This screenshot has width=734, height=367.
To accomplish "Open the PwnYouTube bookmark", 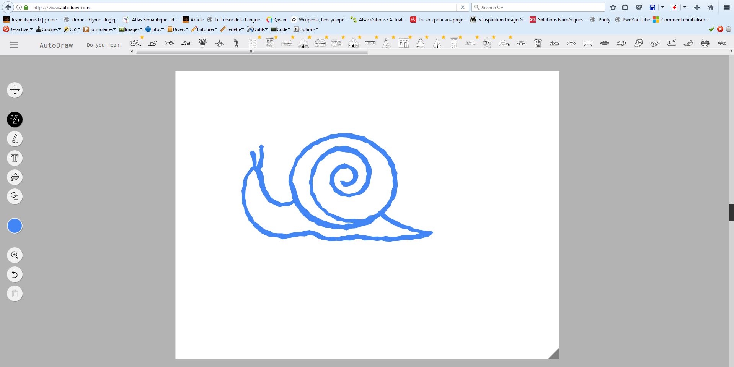I will tap(632, 20).
